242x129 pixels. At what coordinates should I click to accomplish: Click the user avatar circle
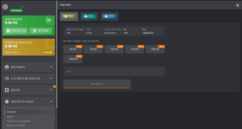5,7
